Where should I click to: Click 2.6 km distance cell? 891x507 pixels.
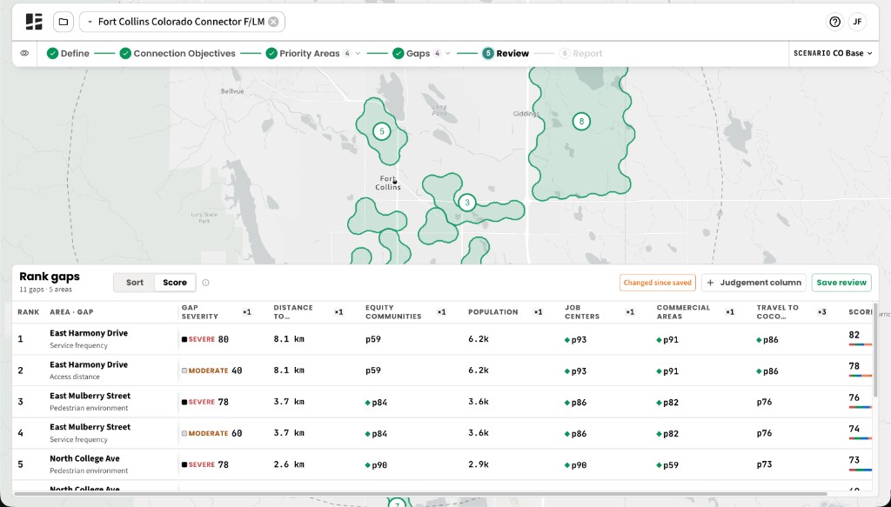(289, 464)
